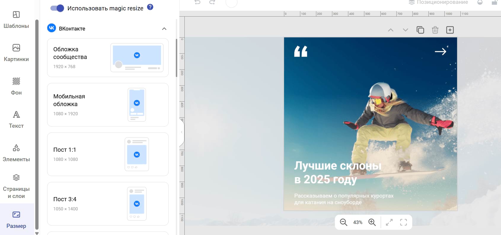Image resolution: width=501 pixels, height=235 pixels.
Task: Choose Мобильная обложка 1080 × 1920 format
Action: [108, 105]
